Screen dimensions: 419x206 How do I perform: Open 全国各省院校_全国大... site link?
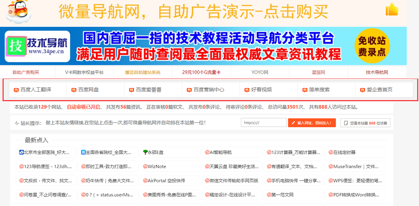[108, 152]
